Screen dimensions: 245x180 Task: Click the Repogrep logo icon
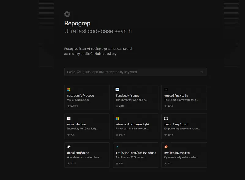[x=67, y=14]
